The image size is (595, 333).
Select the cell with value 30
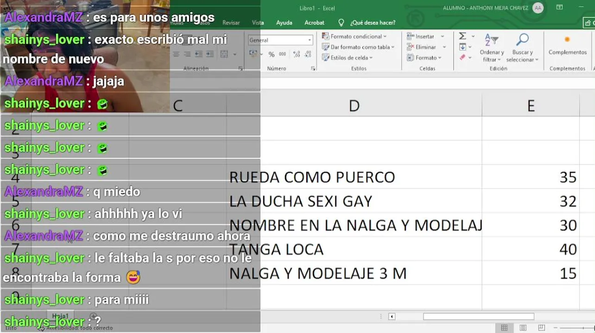pyautogui.click(x=531, y=225)
